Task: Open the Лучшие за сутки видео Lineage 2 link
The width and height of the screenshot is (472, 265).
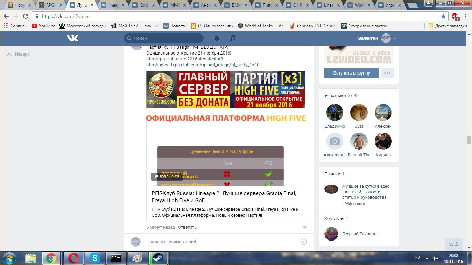Action: click(366, 192)
